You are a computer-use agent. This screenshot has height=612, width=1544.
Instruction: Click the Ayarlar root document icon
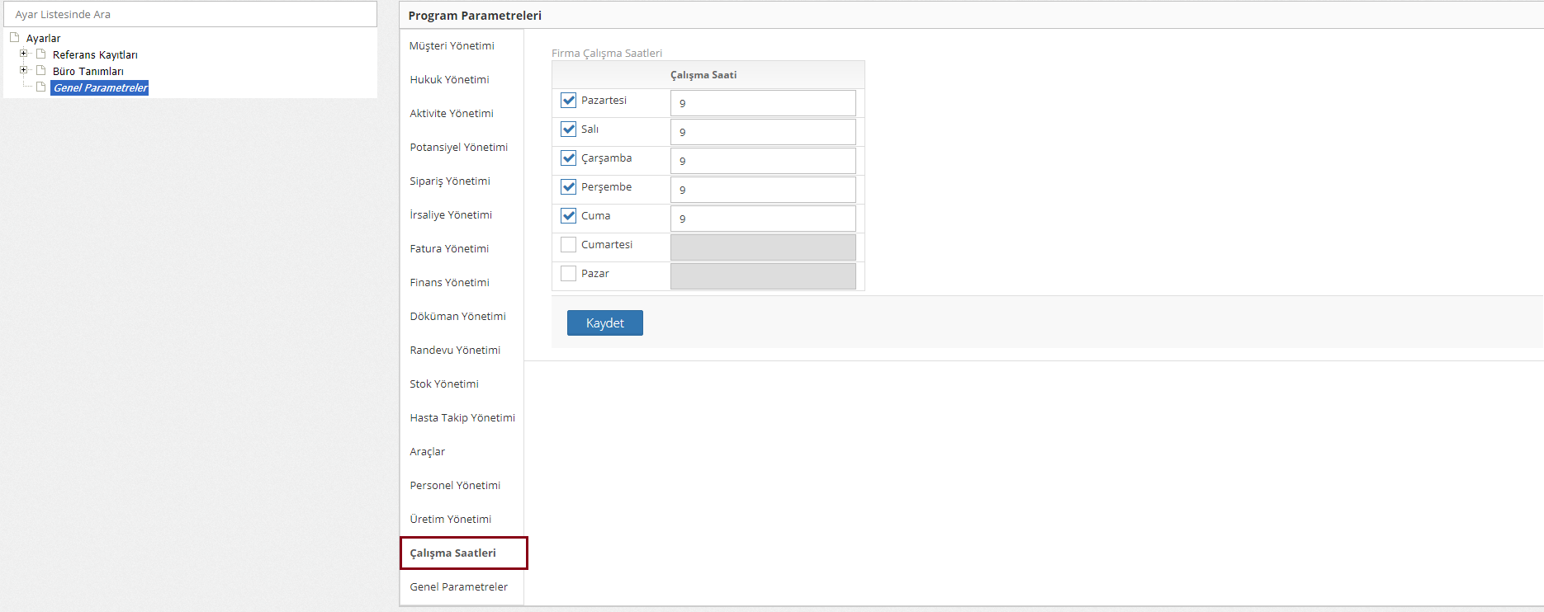pos(14,37)
